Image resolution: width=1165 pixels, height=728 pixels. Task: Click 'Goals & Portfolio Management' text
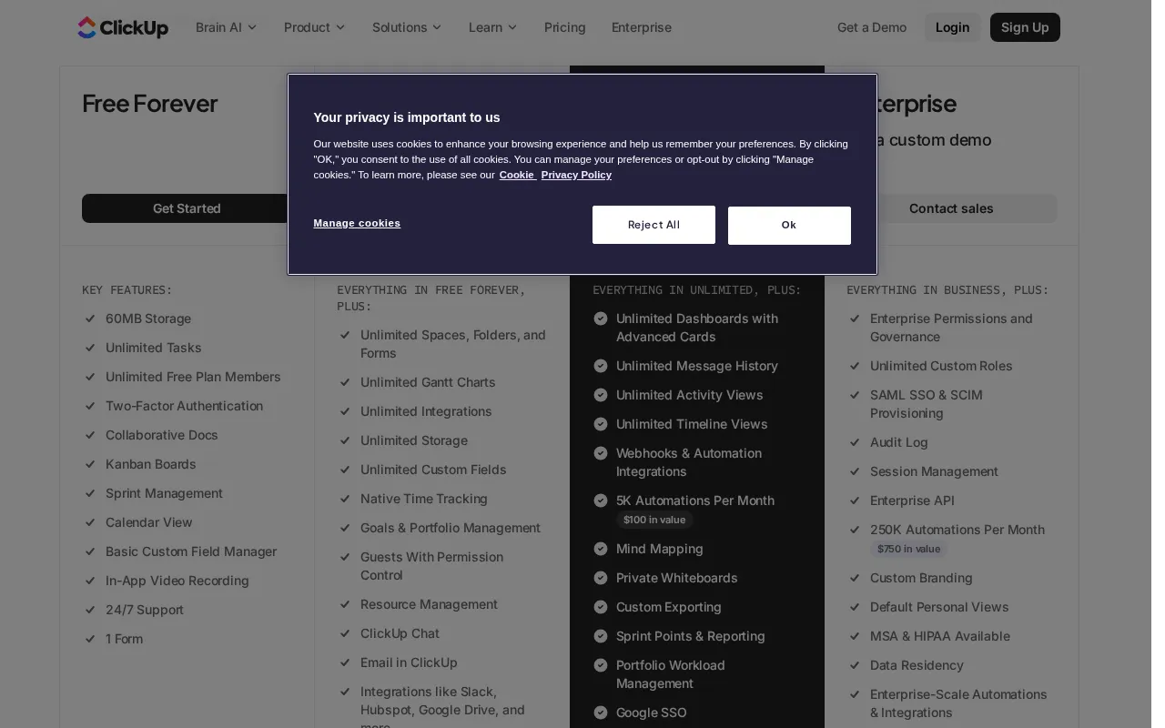(x=451, y=528)
